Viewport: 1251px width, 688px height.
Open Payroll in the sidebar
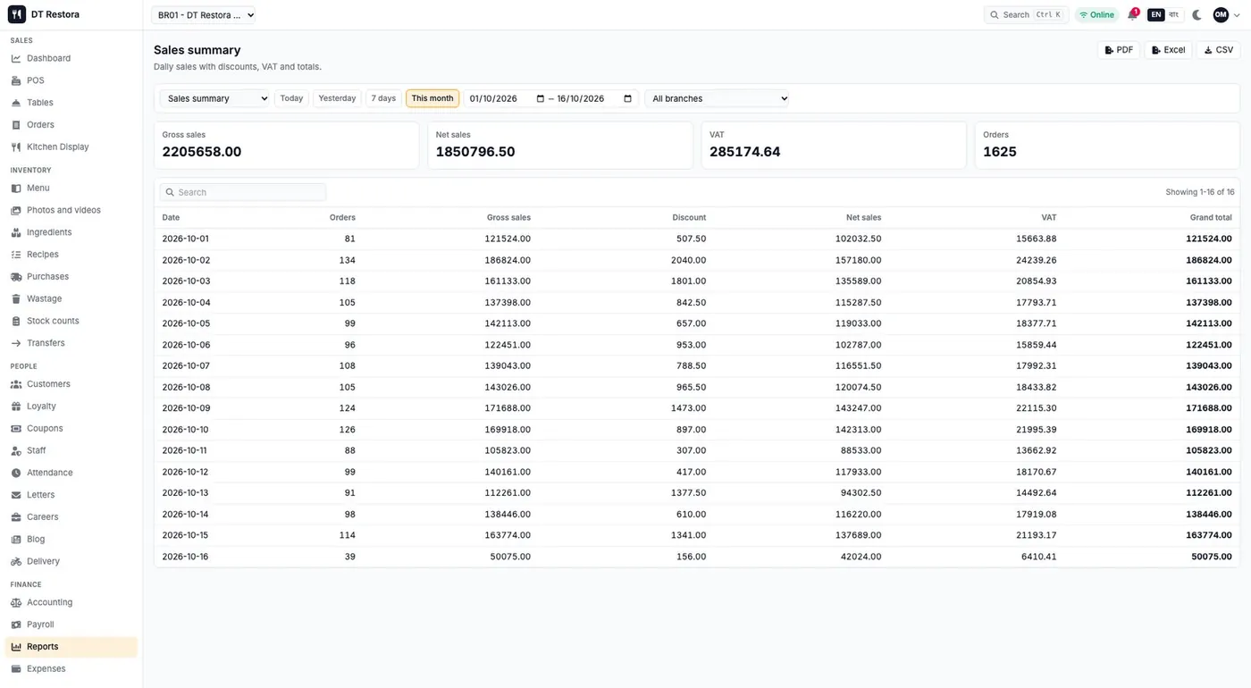point(71,625)
